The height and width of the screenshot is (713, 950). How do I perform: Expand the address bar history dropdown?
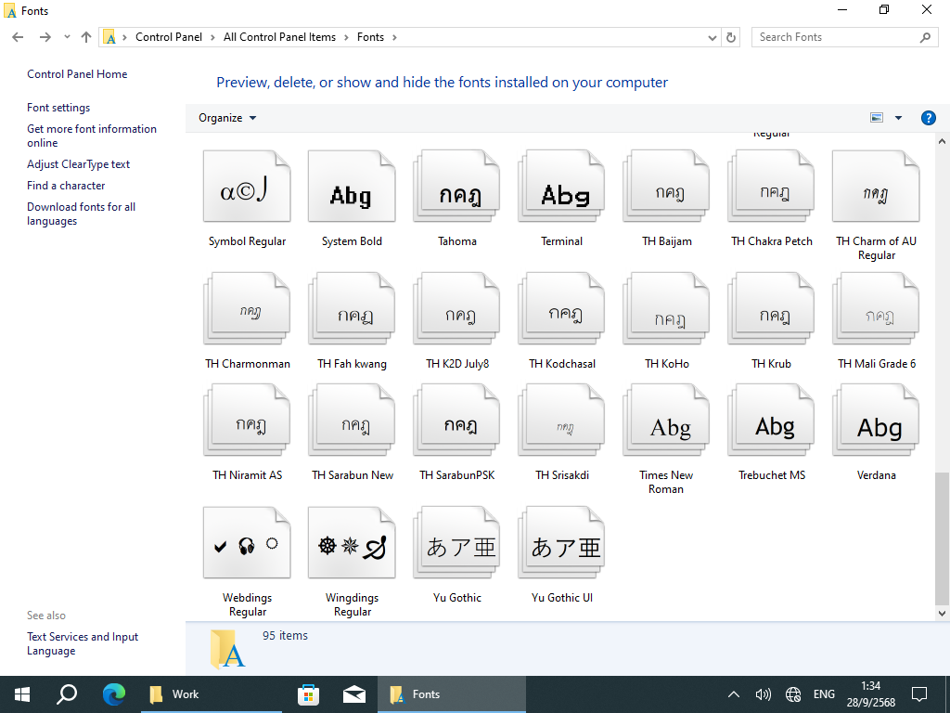click(x=712, y=37)
